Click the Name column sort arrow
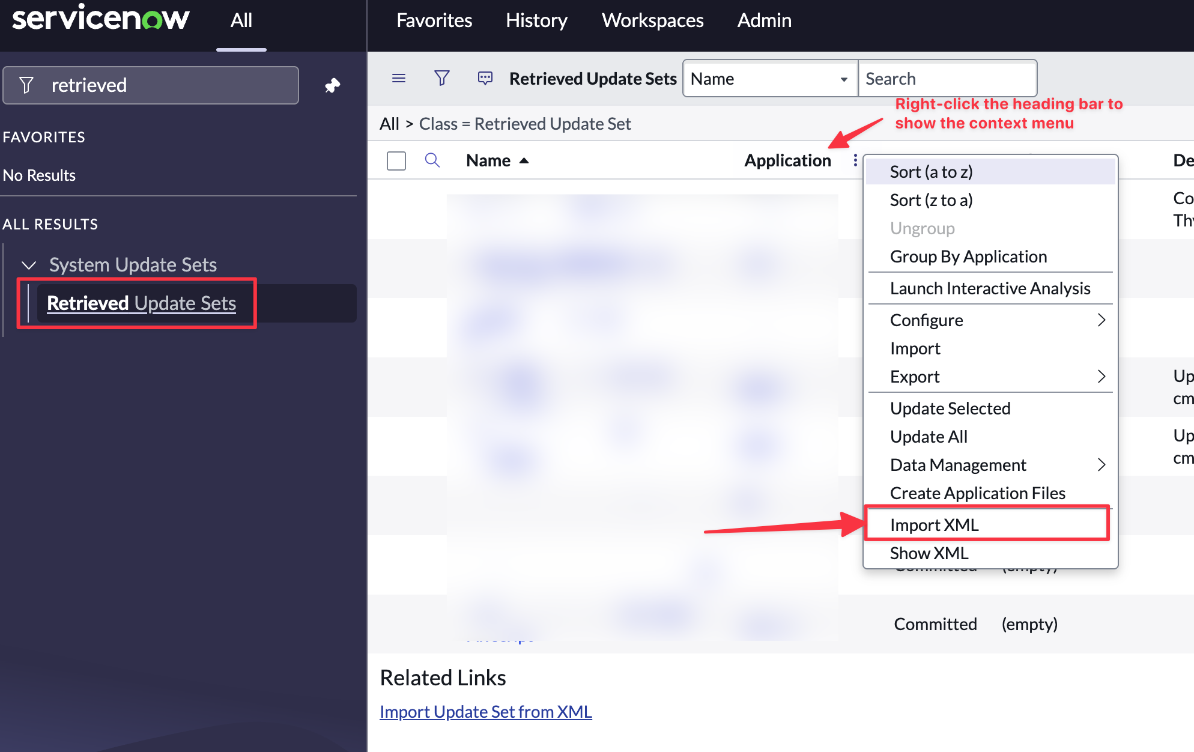The height and width of the screenshot is (752, 1194). tap(524, 160)
